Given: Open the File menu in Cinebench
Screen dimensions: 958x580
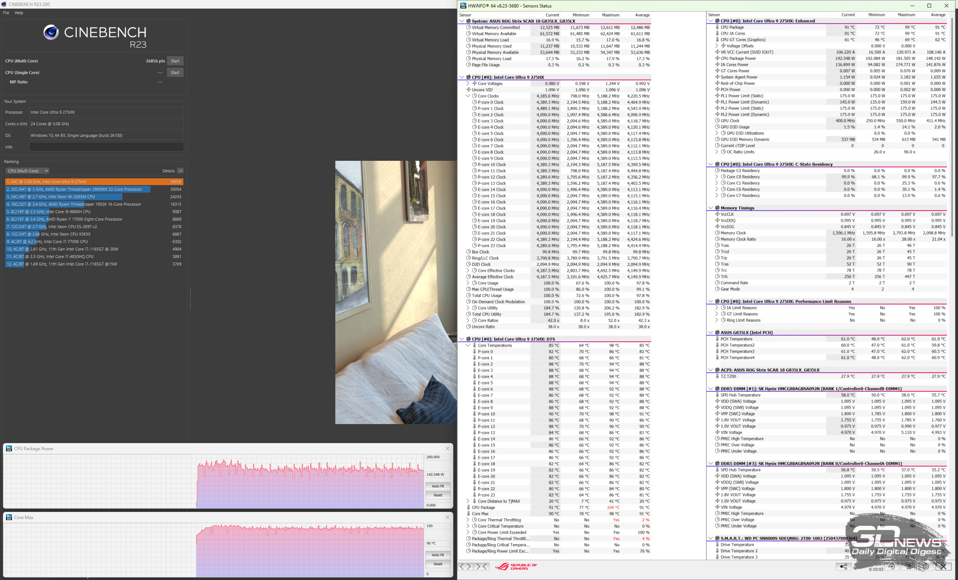Looking at the screenshot, I should pos(6,13).
